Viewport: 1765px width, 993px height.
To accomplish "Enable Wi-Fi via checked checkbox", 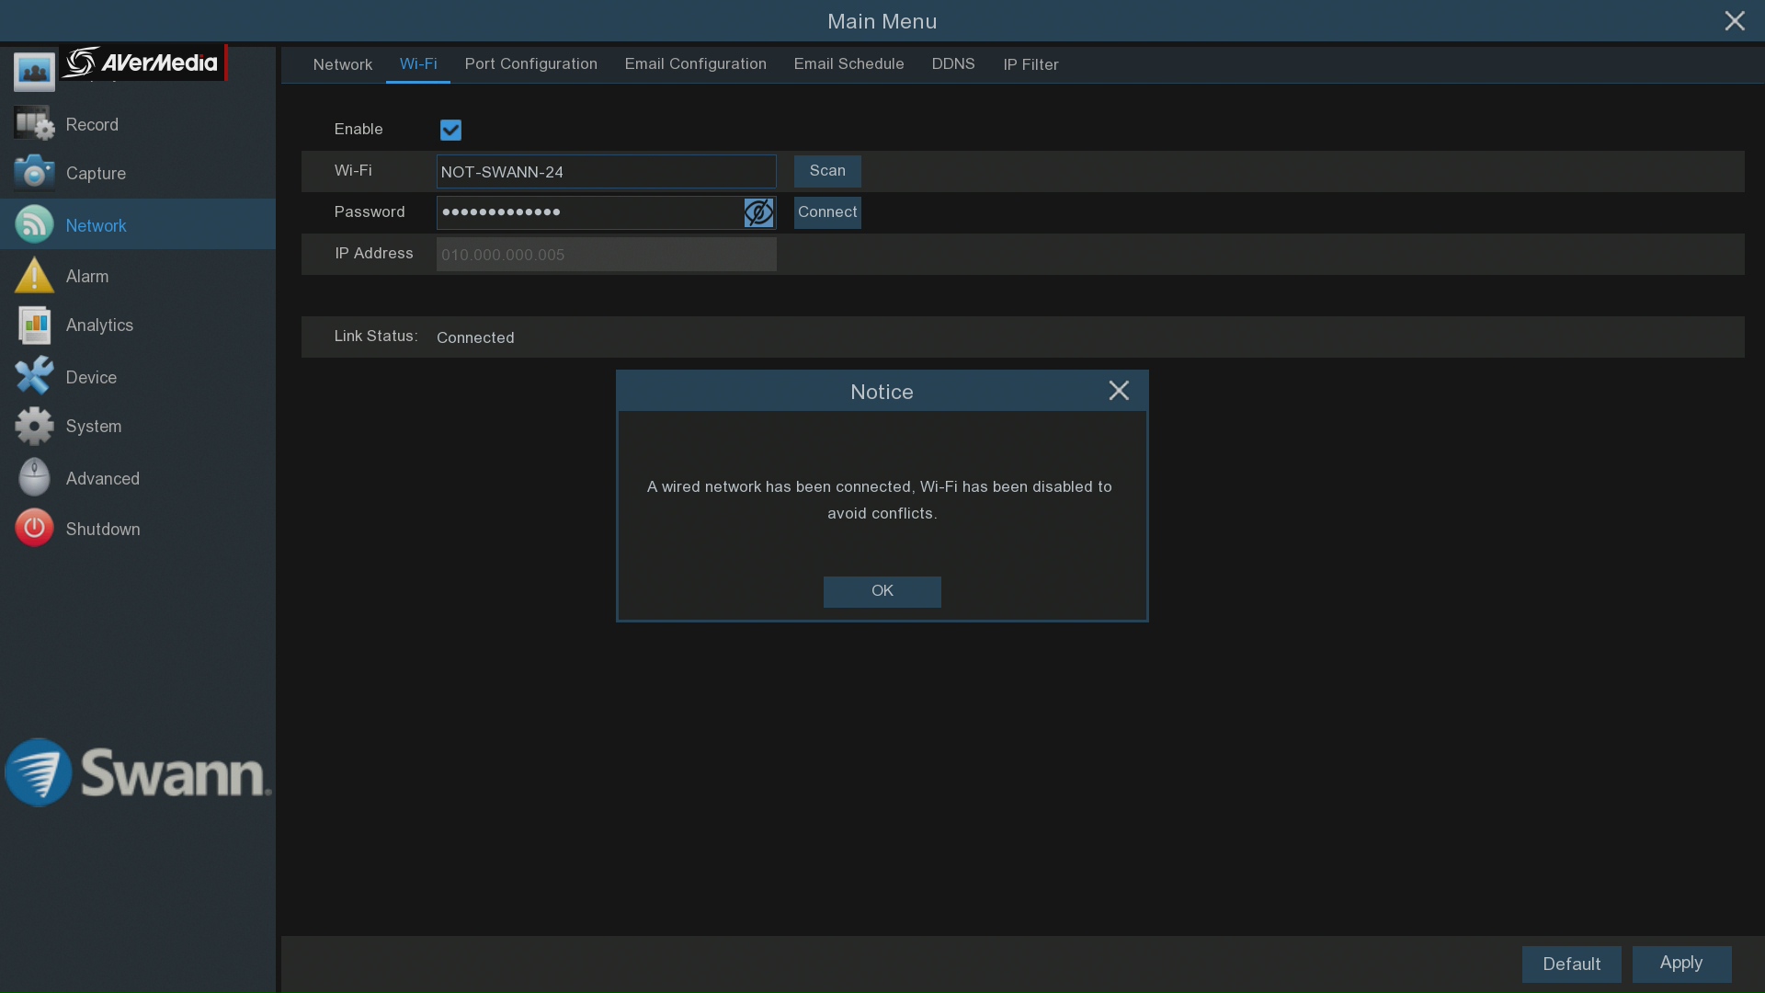I will click(x=450, y=130).
